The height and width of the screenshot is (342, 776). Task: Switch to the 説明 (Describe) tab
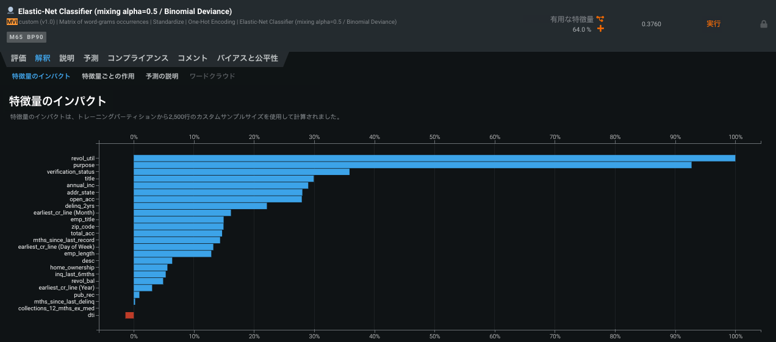(67, 59)
